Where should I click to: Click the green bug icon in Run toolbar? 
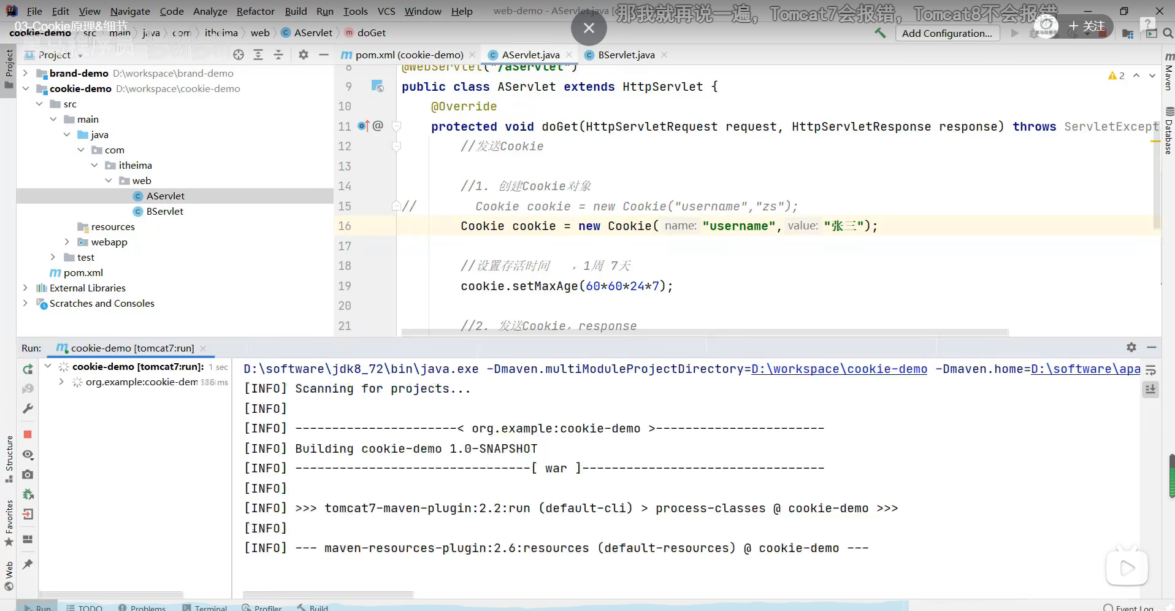[28, 494]
